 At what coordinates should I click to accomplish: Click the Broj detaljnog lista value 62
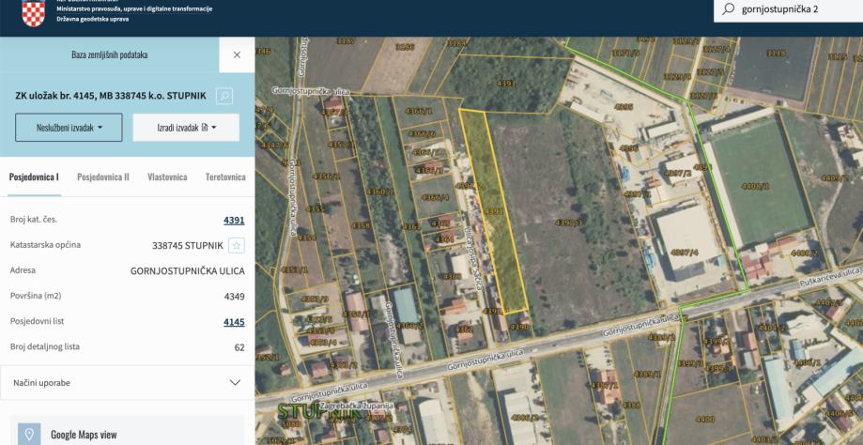(x=239, y=347)
